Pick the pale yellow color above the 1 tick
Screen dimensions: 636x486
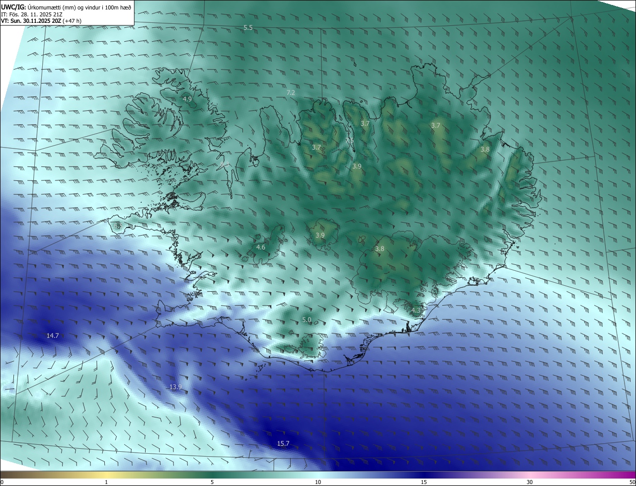(x=106, y=475)
